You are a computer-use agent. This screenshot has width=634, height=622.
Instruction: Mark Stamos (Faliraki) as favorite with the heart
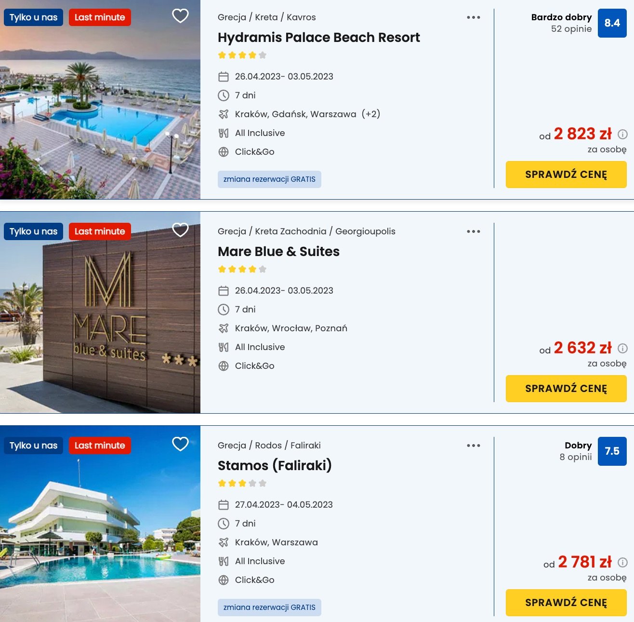click(180, 444)
